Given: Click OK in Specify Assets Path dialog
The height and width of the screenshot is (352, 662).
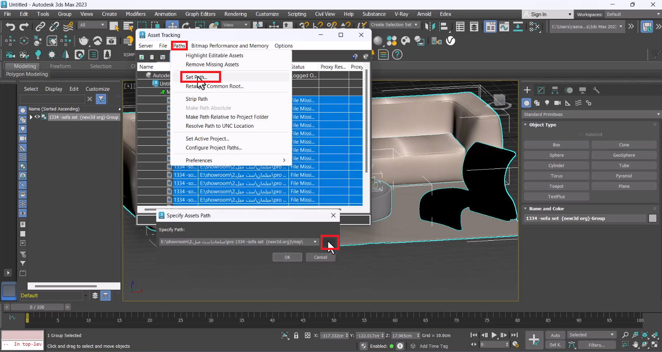Looking at the screenshot, I should pos(287,257).
